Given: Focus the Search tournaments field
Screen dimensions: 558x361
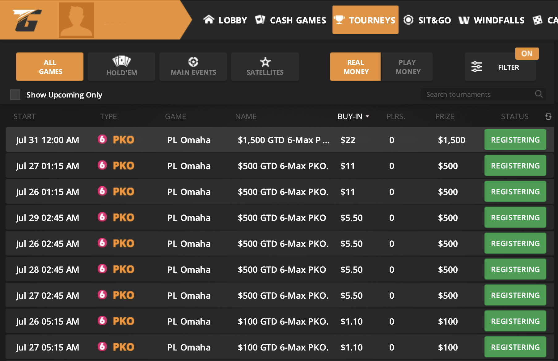Looking at the screenshot, I should (x=477, y=94).
